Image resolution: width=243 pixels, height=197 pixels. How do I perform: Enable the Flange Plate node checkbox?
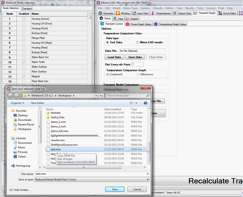tap(24, 38)
